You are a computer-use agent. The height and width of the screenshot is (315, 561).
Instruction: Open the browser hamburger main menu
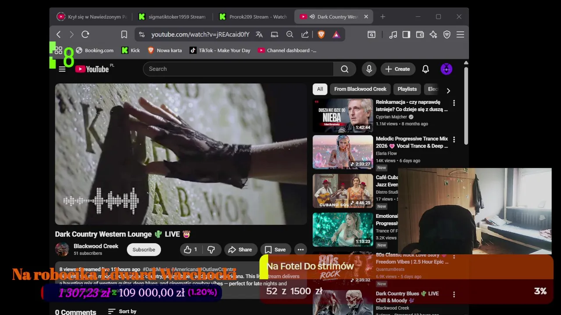click(x=460, y=35)
